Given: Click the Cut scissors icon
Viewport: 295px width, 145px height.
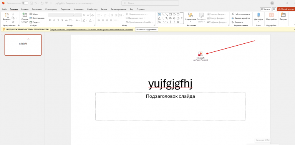Looking at the screenshot, I should point(13,14).
